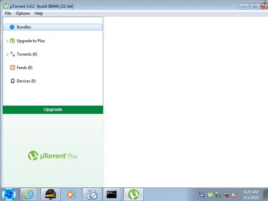Open the Options menu
This screenshot has width=268, height=201.
coord(23,13)
